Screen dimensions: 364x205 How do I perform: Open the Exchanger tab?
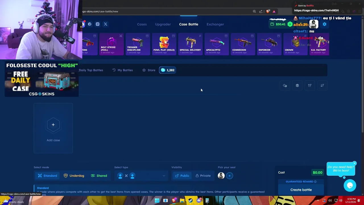[x=215, y=24]
